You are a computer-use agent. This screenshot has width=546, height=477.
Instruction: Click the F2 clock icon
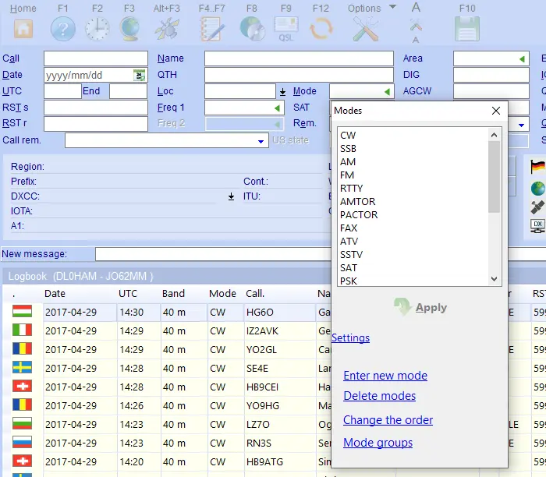(97, 29)
